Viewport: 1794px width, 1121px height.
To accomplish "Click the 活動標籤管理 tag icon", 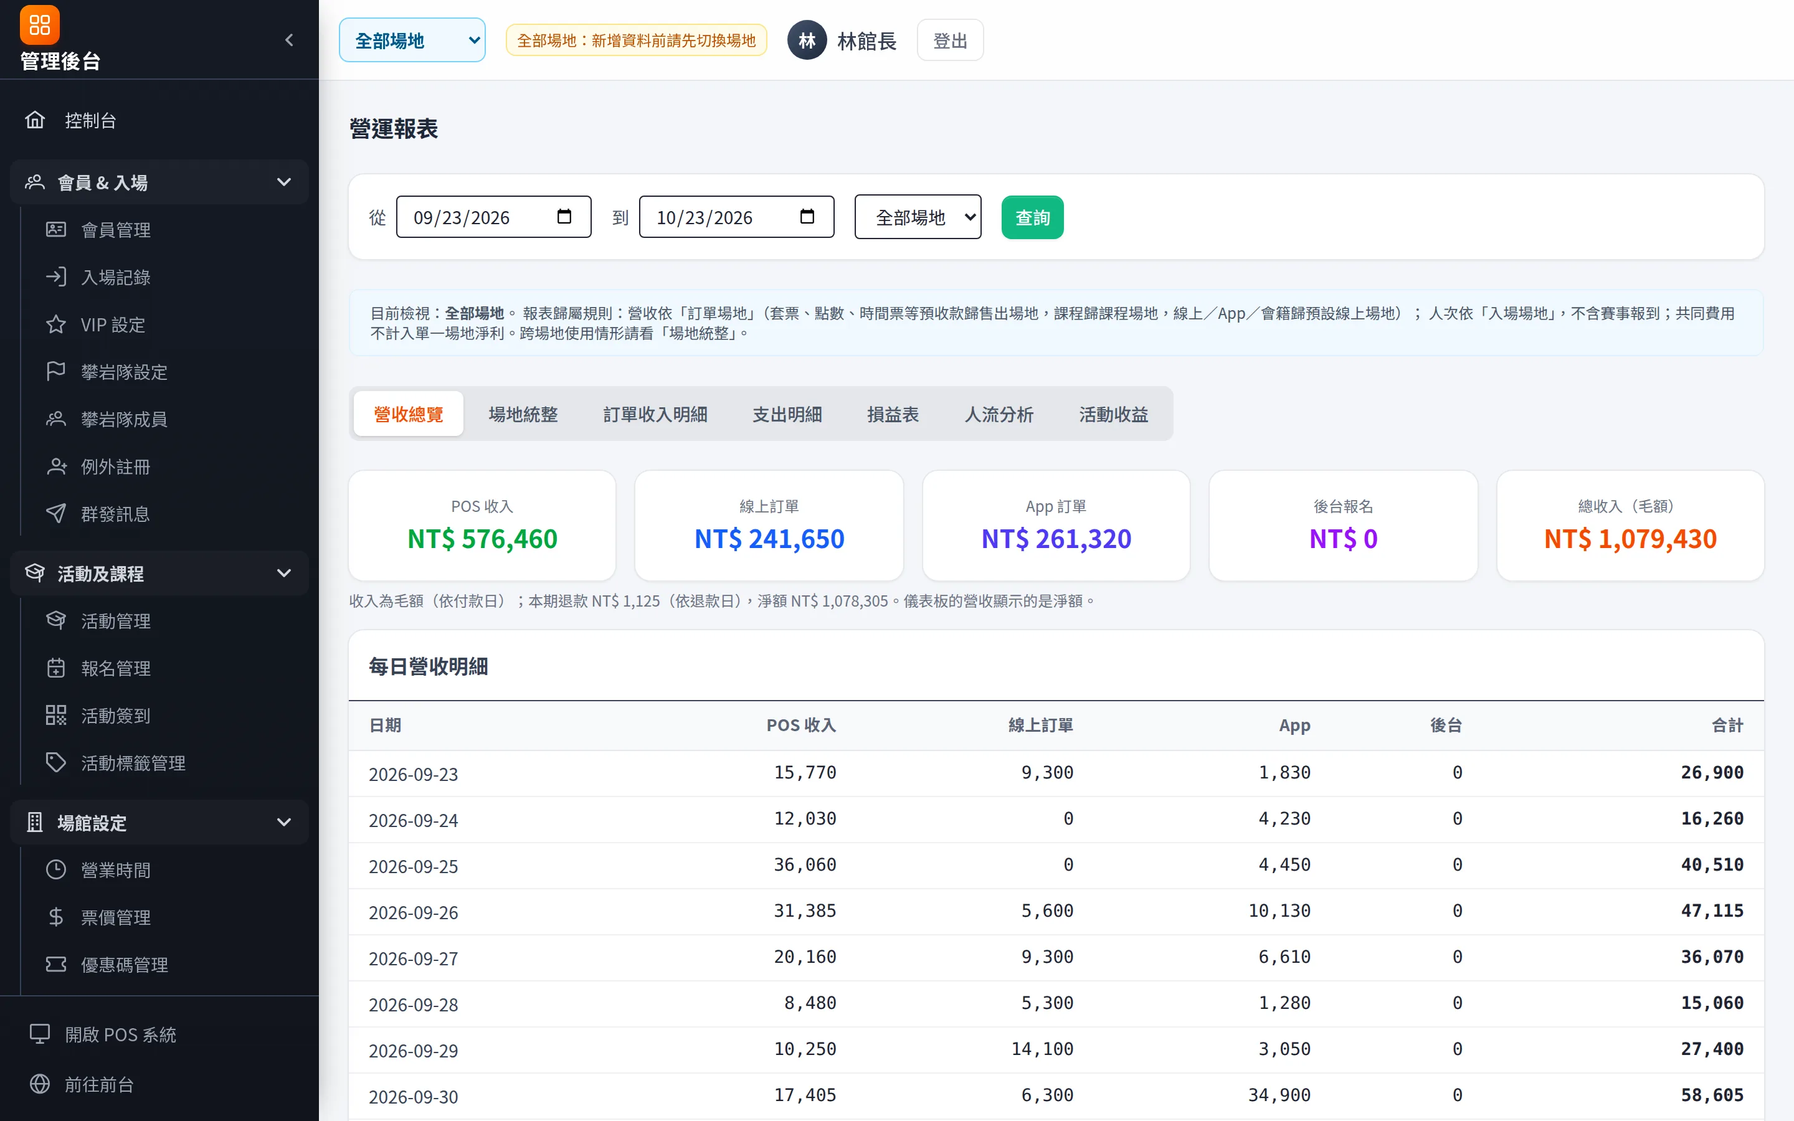I will click(55, 763).
